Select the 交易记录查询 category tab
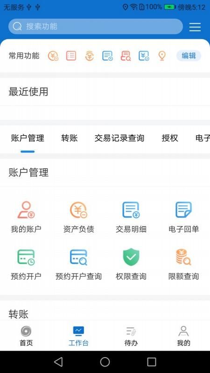This screenshot has height=373, width=210. [x=119, y=138]
